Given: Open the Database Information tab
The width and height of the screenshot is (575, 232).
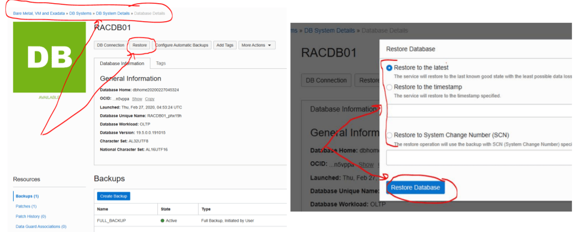Looking at the screenshot, I should click(121, 63).
